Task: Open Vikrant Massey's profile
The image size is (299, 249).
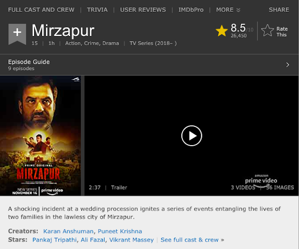Action: coord(131,240)
